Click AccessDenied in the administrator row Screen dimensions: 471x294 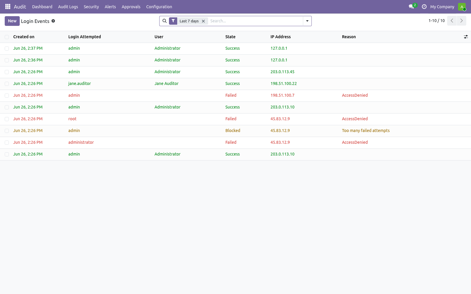(x=355, y=142)
